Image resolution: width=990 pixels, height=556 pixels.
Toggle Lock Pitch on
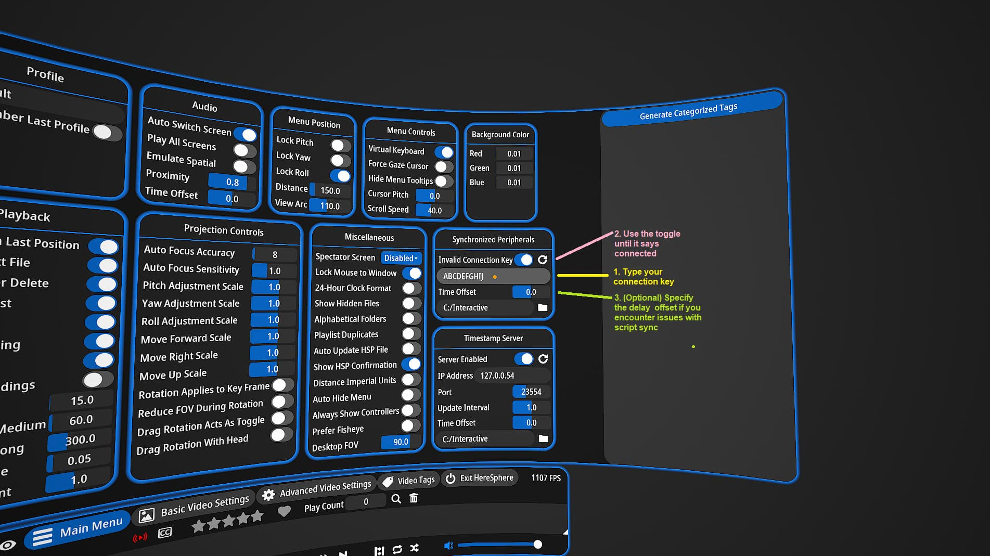[x=341, y=145]
